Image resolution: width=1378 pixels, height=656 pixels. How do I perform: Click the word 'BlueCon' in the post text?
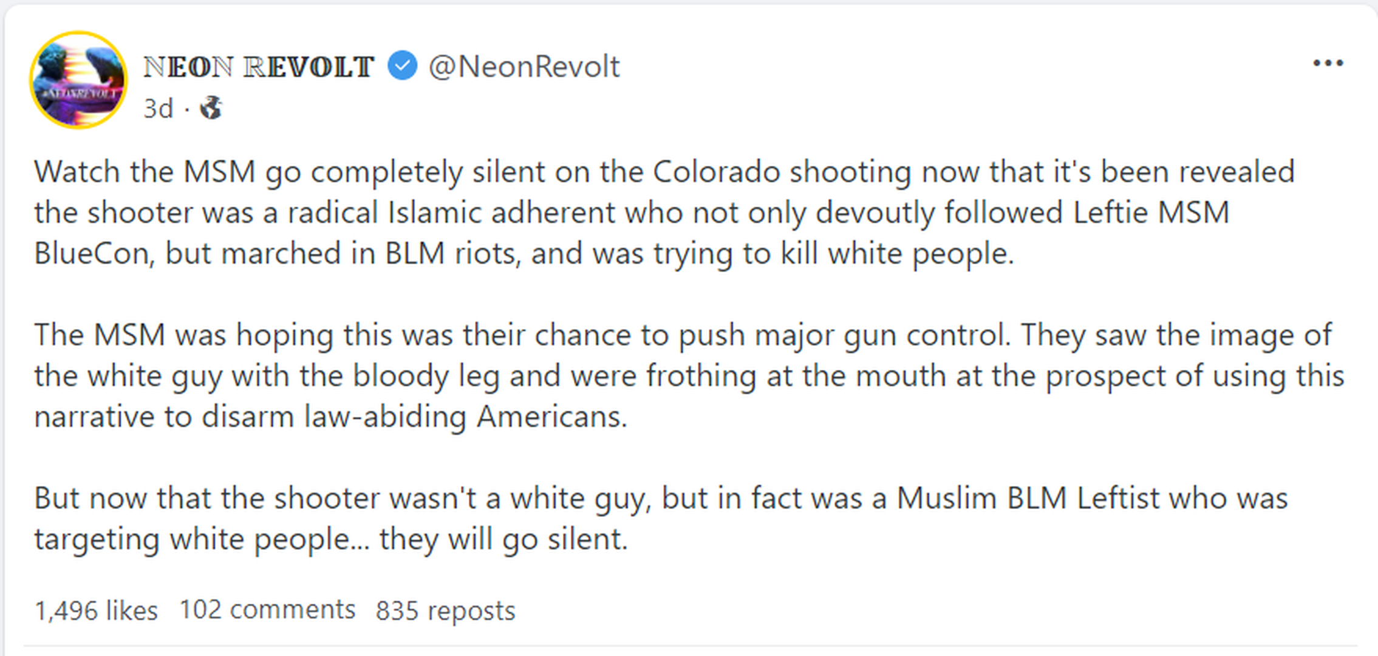point(91,253)
